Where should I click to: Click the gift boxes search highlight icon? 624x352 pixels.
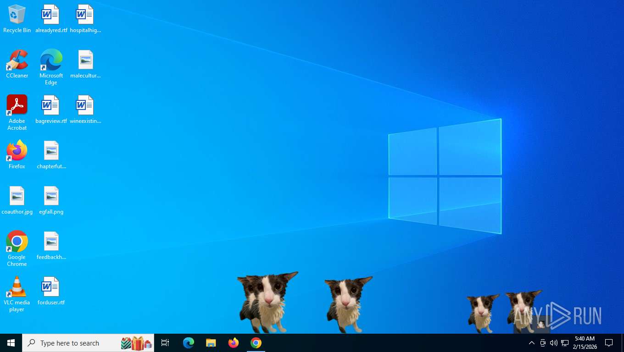136,343
